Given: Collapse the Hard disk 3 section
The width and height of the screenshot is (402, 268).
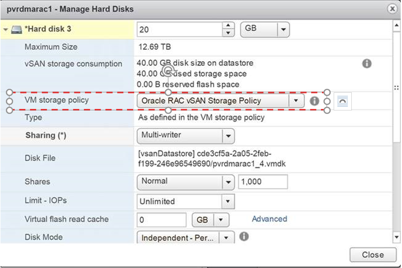Looking at the screenshot, I should (x=6, y=30).
